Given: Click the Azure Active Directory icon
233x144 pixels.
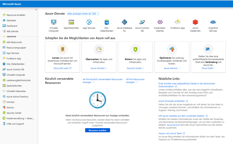Looking at the screenshot, I should pos(4,97).
